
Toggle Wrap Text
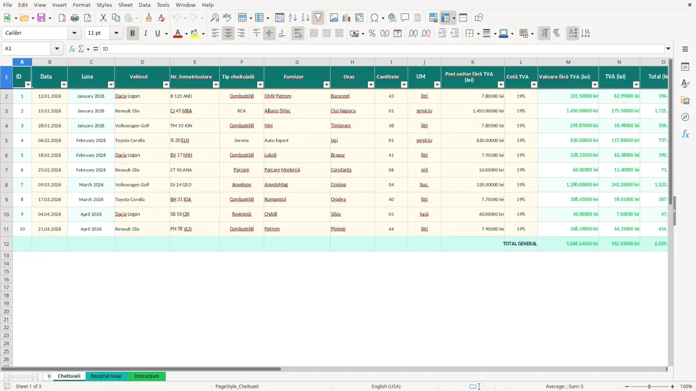298,34
